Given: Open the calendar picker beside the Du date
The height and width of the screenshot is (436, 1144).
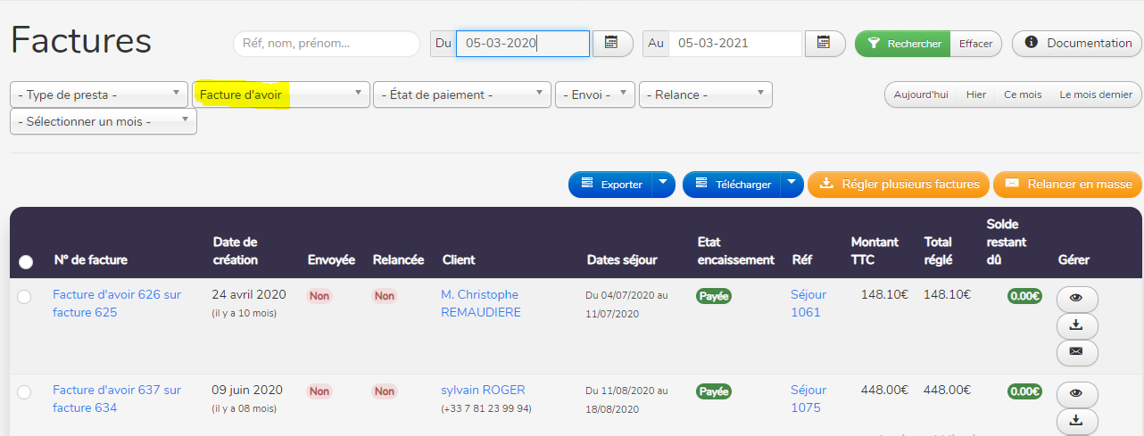Looking at the screenshot, I should (x=611, y=43).
